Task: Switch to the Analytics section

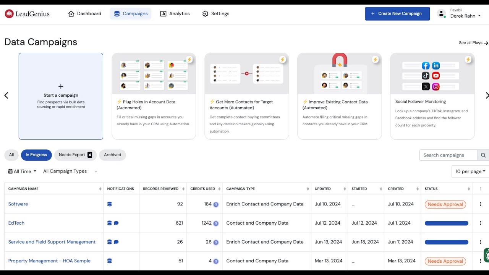Action: pos(175,13)
